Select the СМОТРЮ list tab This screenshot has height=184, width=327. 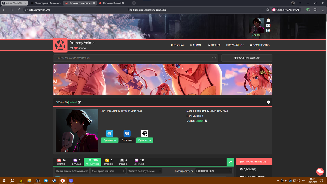tap(61, 162)
